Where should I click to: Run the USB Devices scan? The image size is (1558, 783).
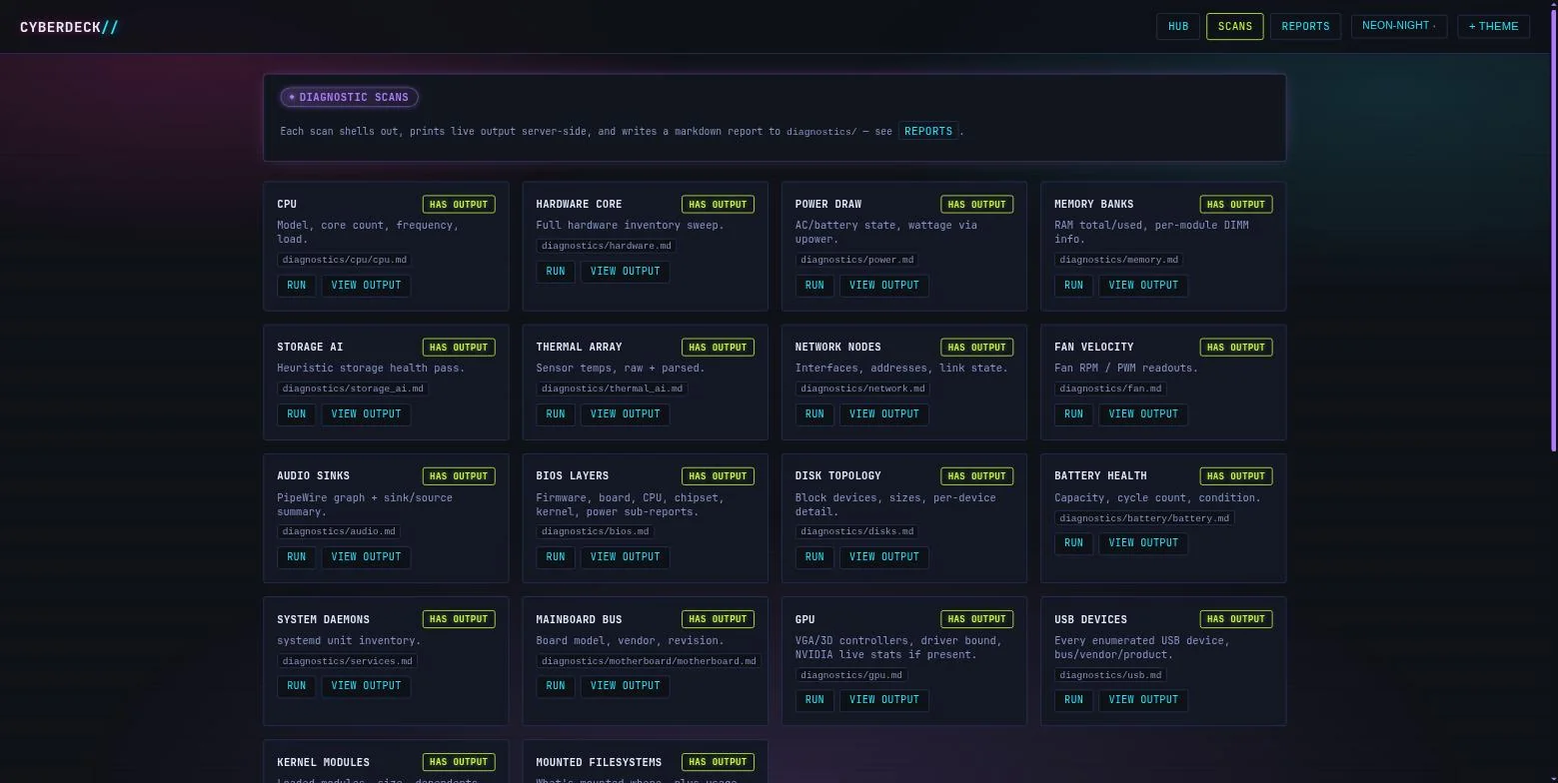pos(1073,699)
